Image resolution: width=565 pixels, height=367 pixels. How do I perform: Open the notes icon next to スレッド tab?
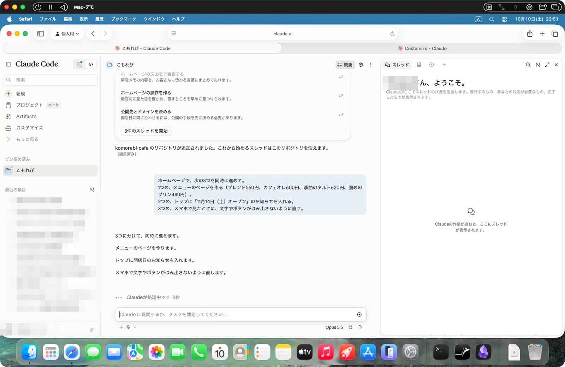click(419, 65)
